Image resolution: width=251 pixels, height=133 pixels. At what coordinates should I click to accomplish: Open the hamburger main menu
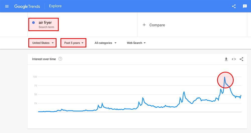[7, 6]
